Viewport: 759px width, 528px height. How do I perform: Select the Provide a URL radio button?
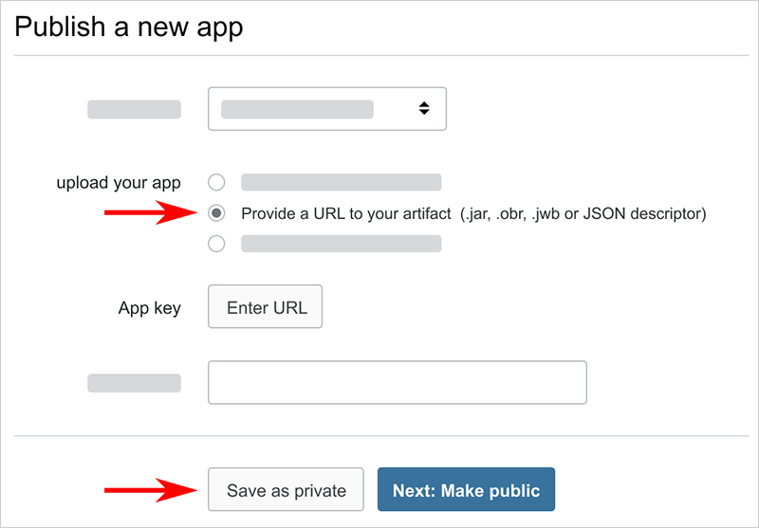point(216,213)
